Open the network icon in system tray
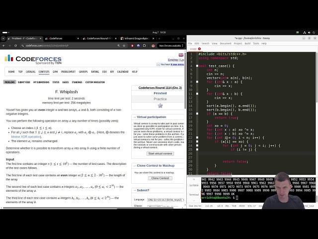Screen dimensions: 318x239 coord(305,32)
